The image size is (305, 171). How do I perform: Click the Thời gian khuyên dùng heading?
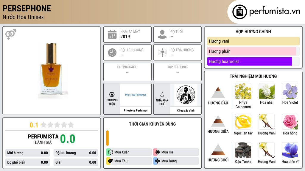(x=152, y=124)
